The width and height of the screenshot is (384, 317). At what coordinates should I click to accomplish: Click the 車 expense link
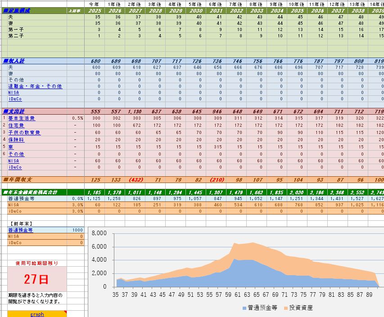(x=10, y=147)
